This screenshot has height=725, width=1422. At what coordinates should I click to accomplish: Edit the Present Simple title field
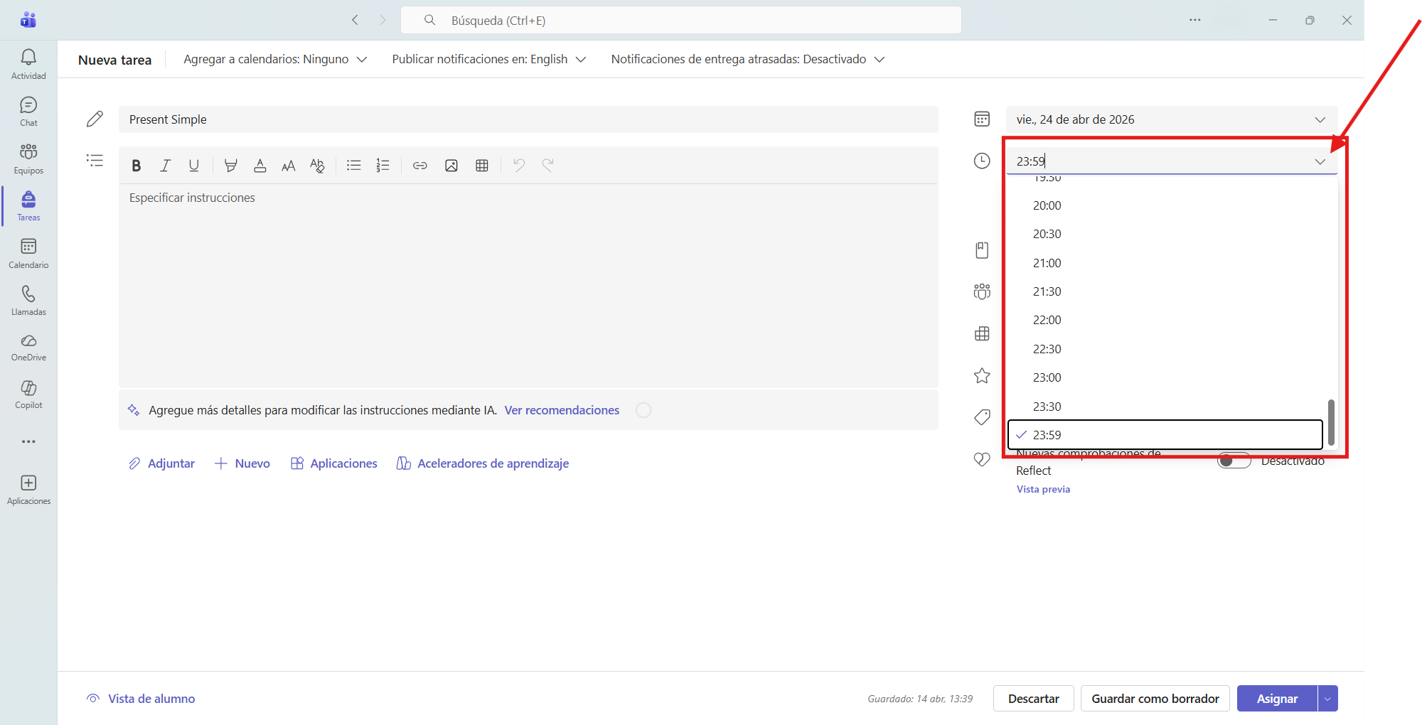(x=528, y=119)
